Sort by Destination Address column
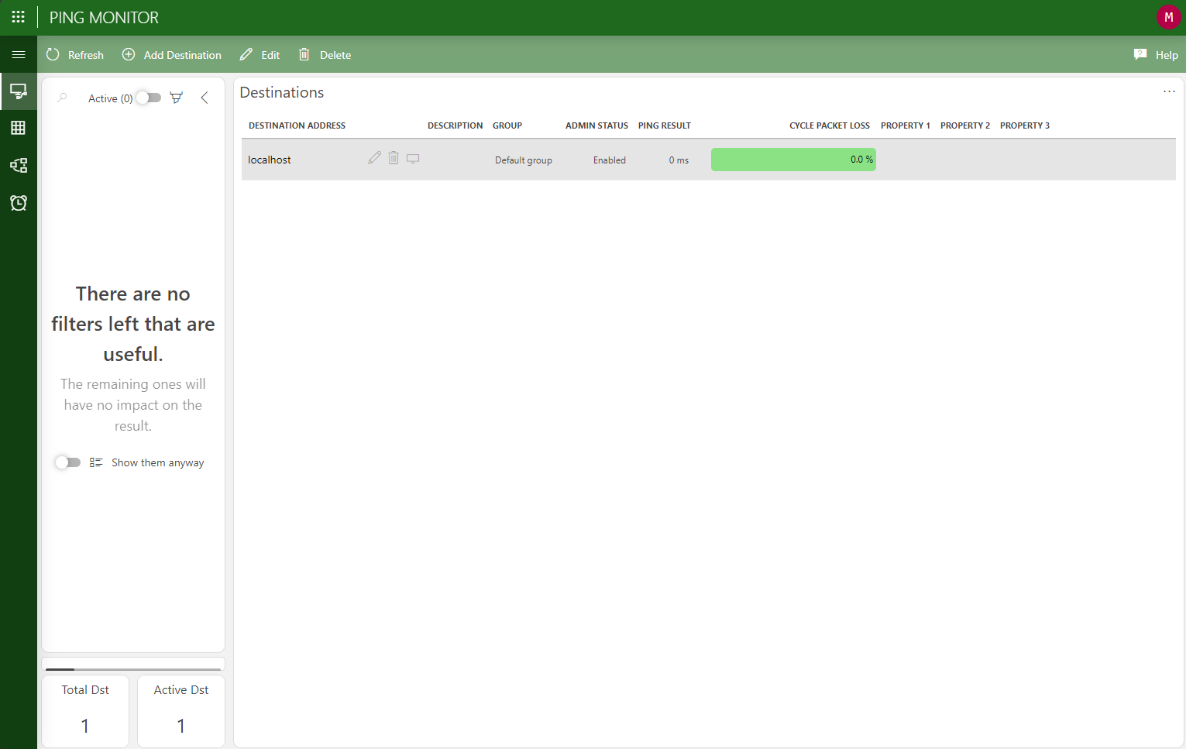The height and width of the screenshot is (749, 1186). pos(297,125)
